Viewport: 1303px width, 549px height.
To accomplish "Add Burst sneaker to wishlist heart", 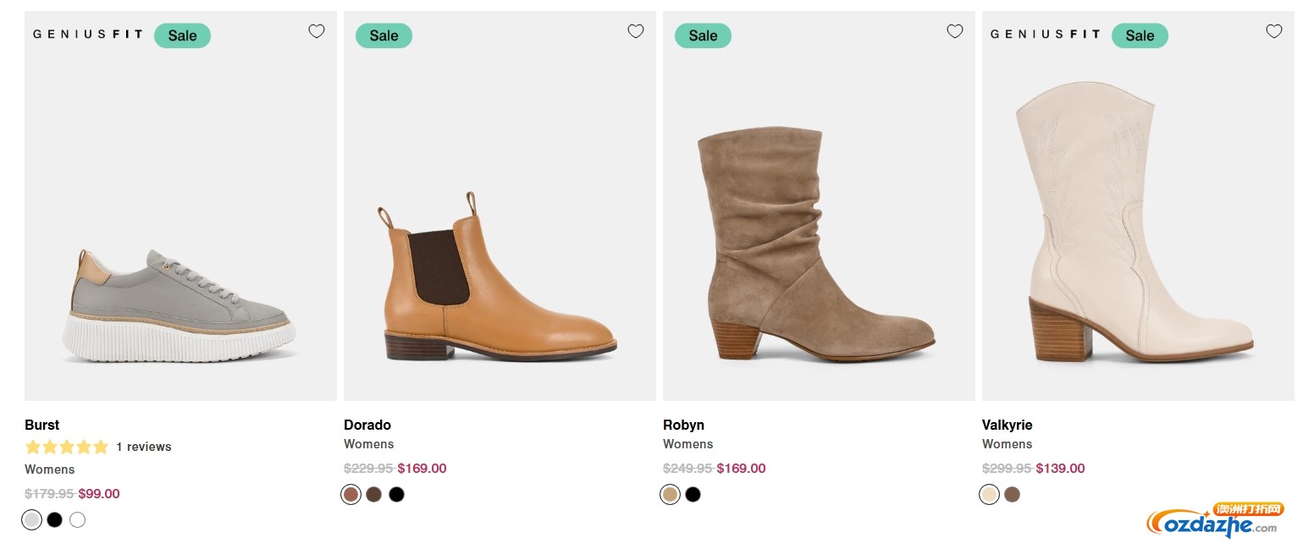I will 316,31.
